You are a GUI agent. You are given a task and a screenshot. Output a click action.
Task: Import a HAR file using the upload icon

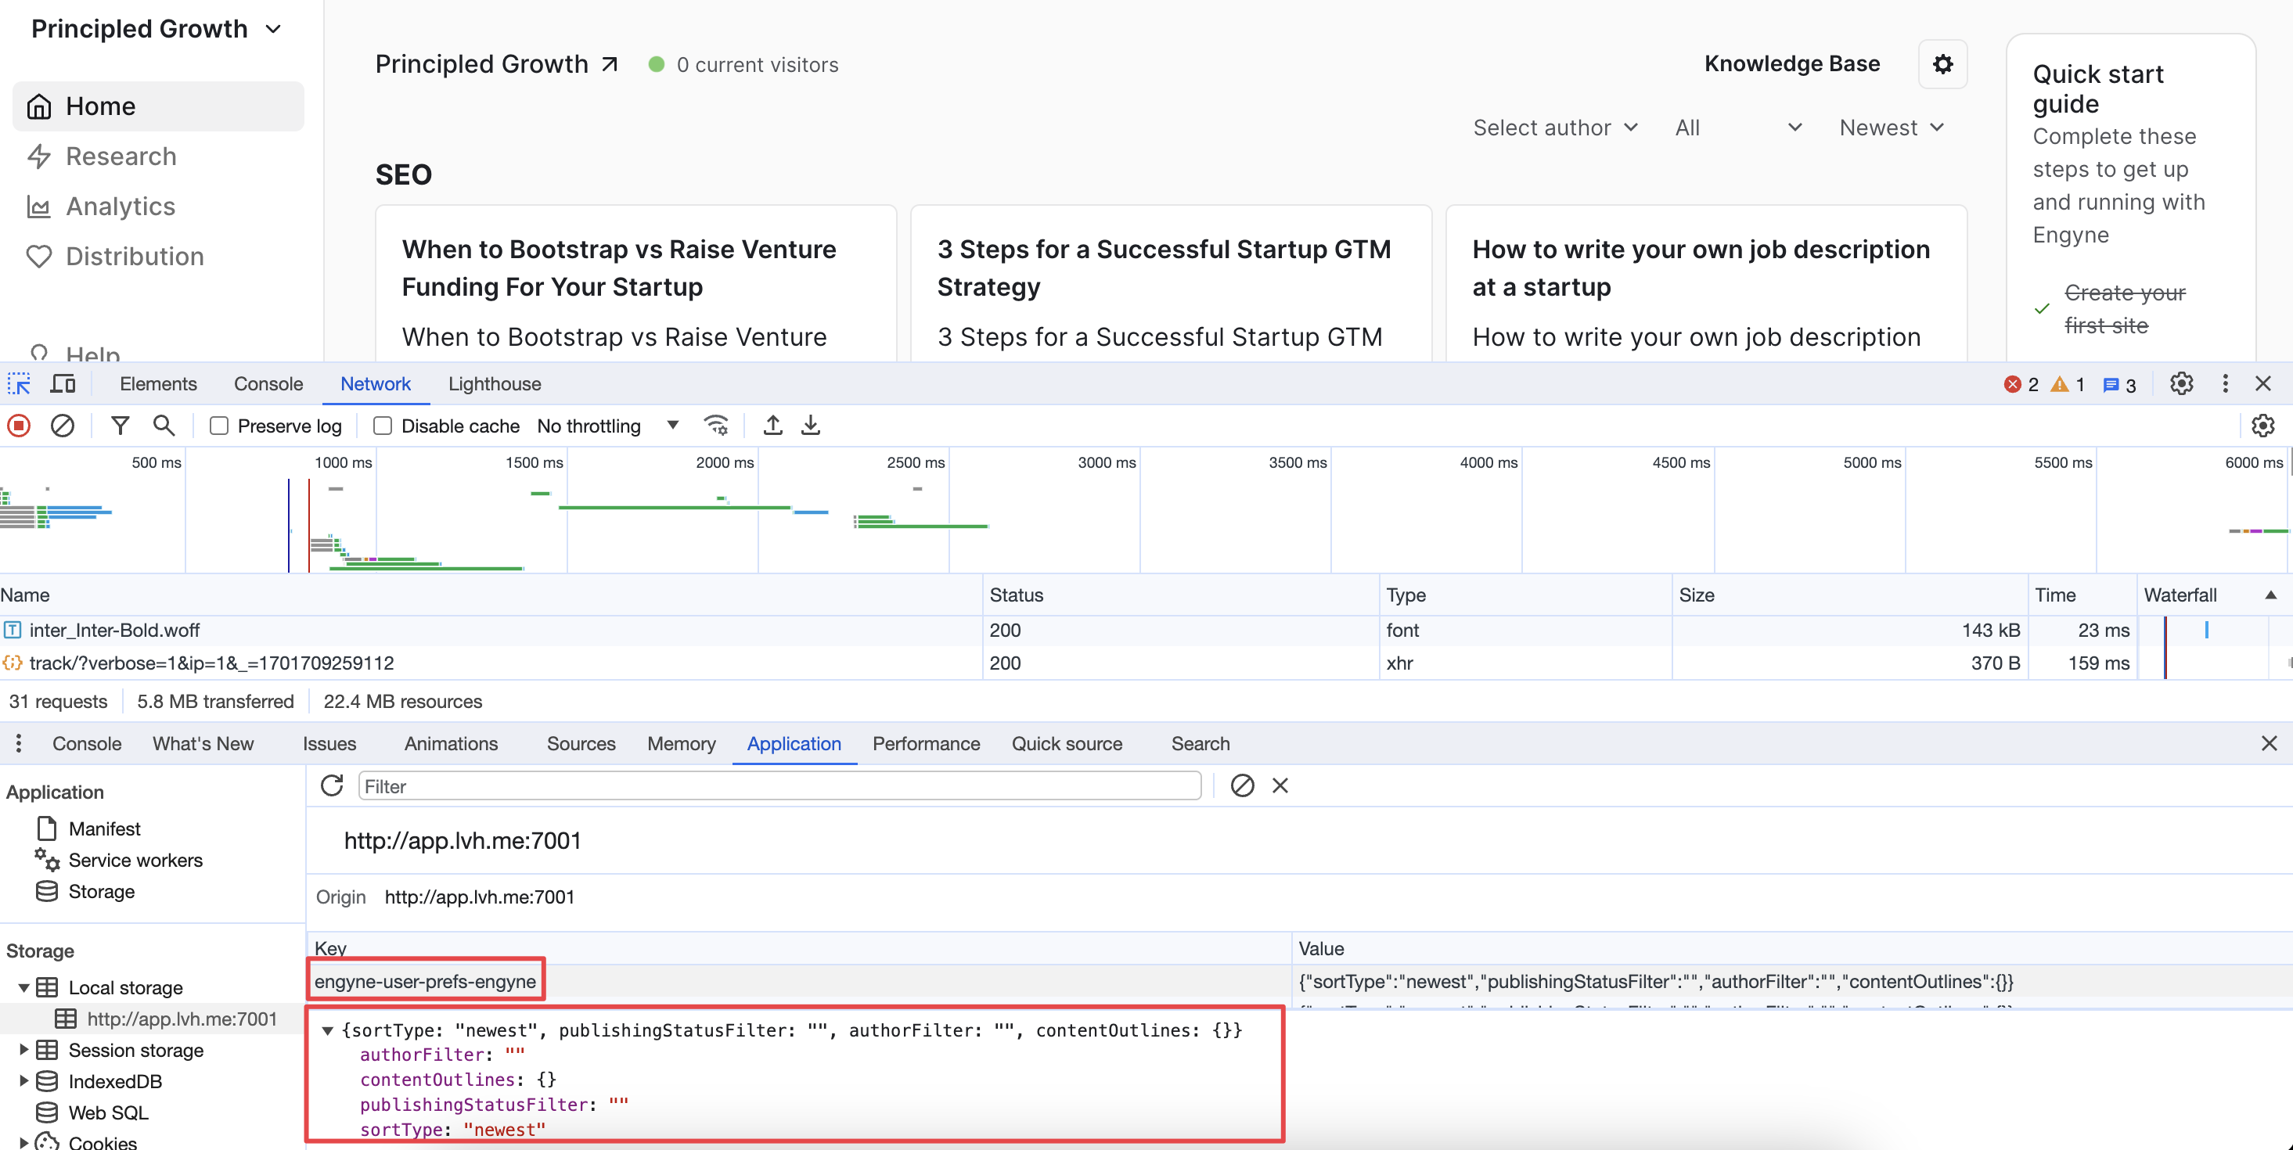(772, 426)
